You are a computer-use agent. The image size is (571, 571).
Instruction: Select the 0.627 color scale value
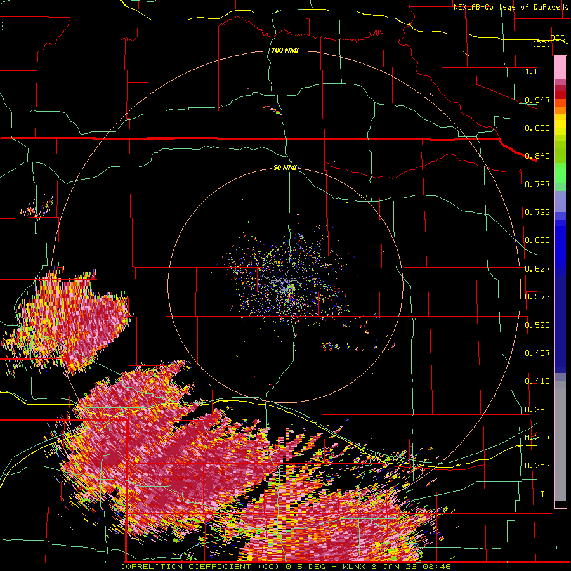click(537, 269)
